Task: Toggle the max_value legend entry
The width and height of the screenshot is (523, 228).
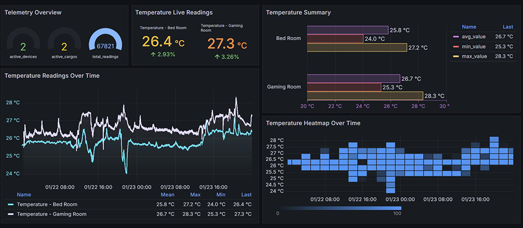Action: (x=470, y=56)
